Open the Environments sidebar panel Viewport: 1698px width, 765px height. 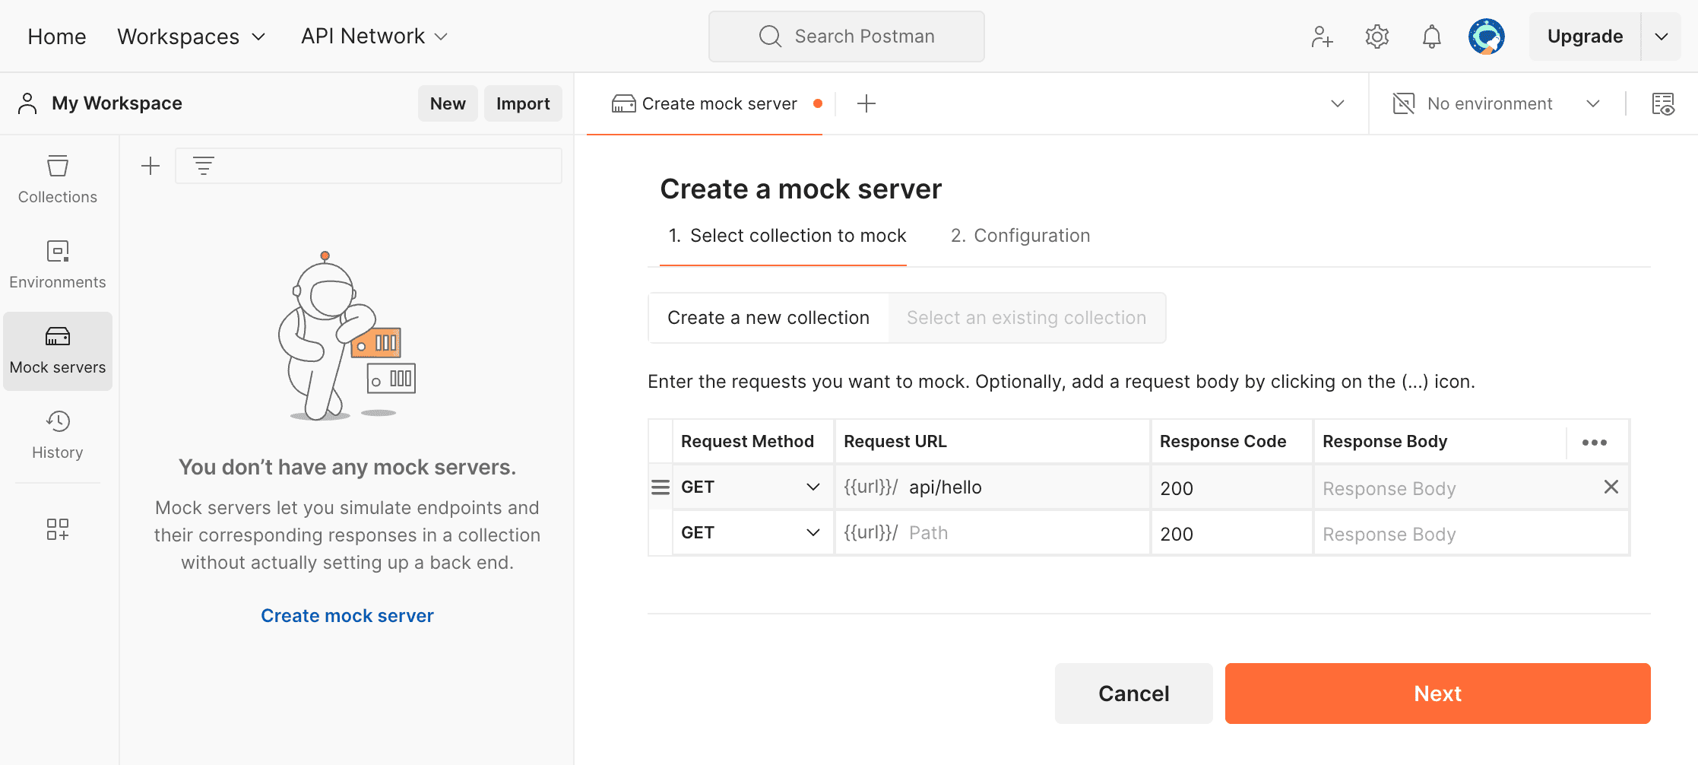pos(58,265)
